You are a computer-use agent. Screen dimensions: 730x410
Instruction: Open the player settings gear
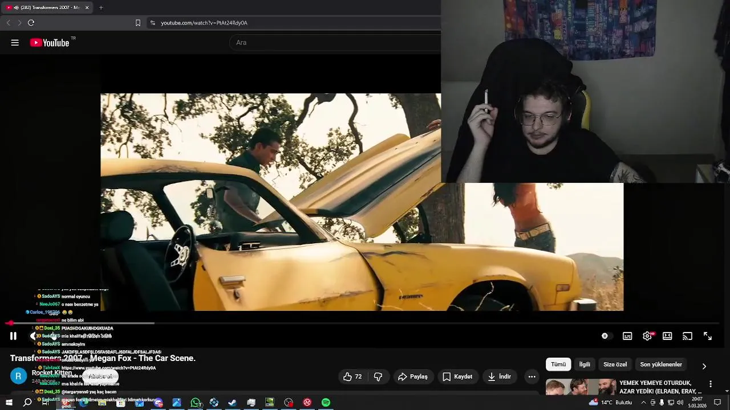(x=647, y=336)
